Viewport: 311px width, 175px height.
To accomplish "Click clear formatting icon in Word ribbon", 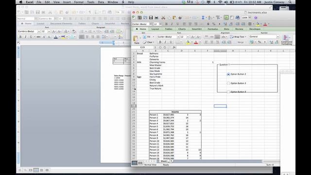I will pyautogui.click(x=74, y=31).
